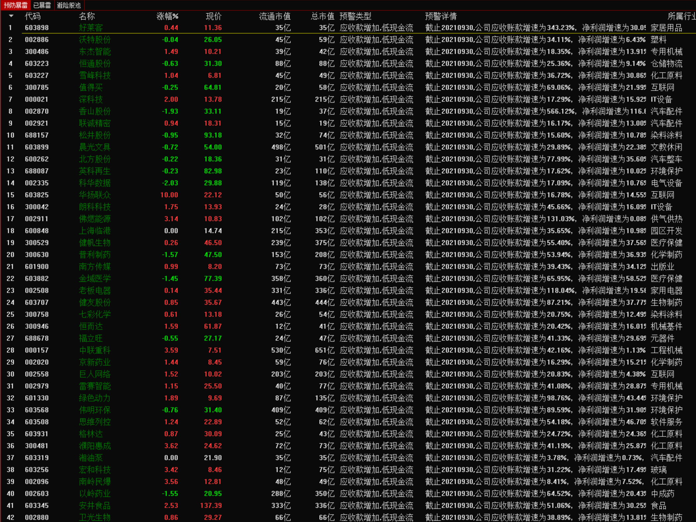This screenshot has height=522, width=696.
Task: Sort by the 涨幅% column header
Action: point(167,16)
